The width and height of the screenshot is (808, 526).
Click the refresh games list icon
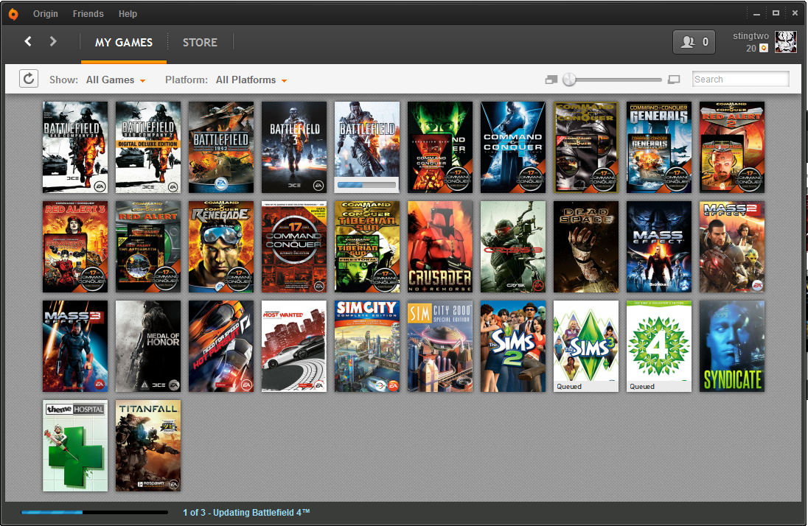(x=29, y=79)
